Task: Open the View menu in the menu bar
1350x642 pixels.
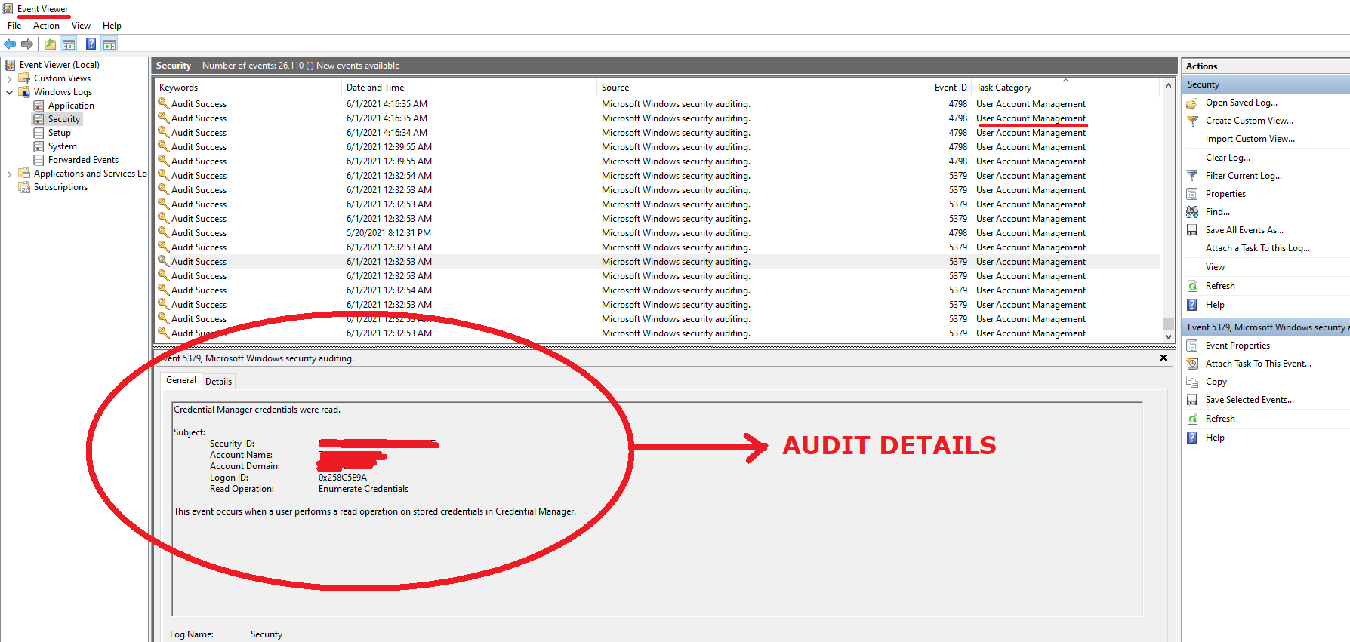Action: 81,26
